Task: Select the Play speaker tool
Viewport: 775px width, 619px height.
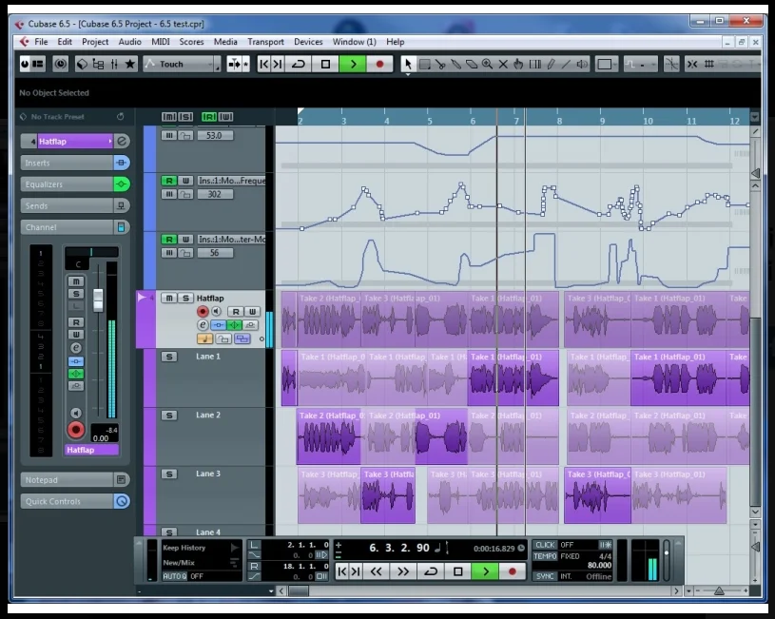Action: tap(582, 65)
